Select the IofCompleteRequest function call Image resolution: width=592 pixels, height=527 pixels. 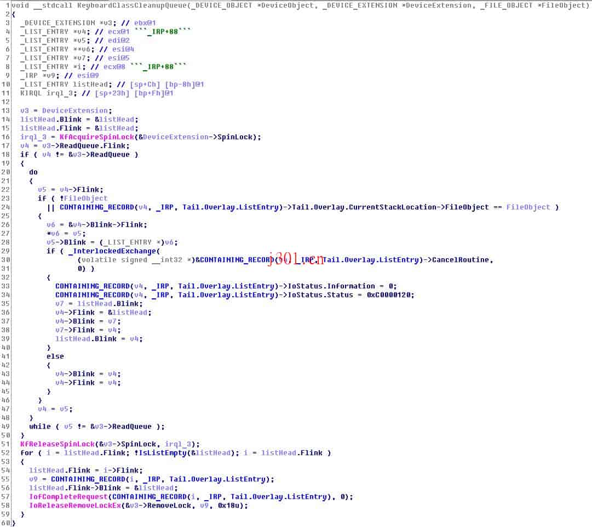click(68, 496)
